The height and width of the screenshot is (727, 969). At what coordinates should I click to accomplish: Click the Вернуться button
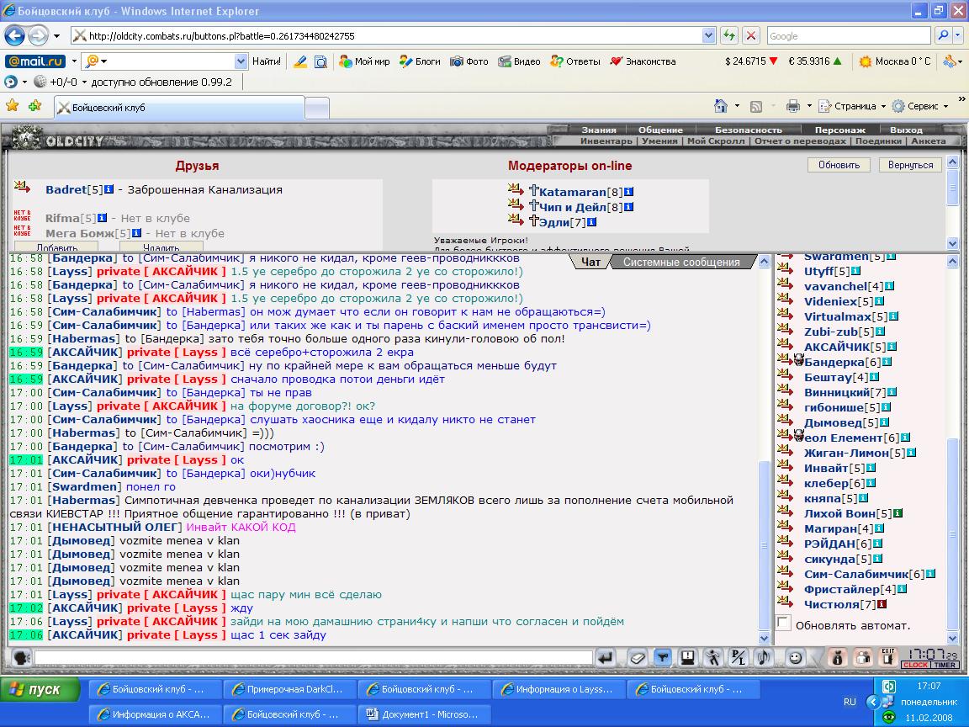910,165
